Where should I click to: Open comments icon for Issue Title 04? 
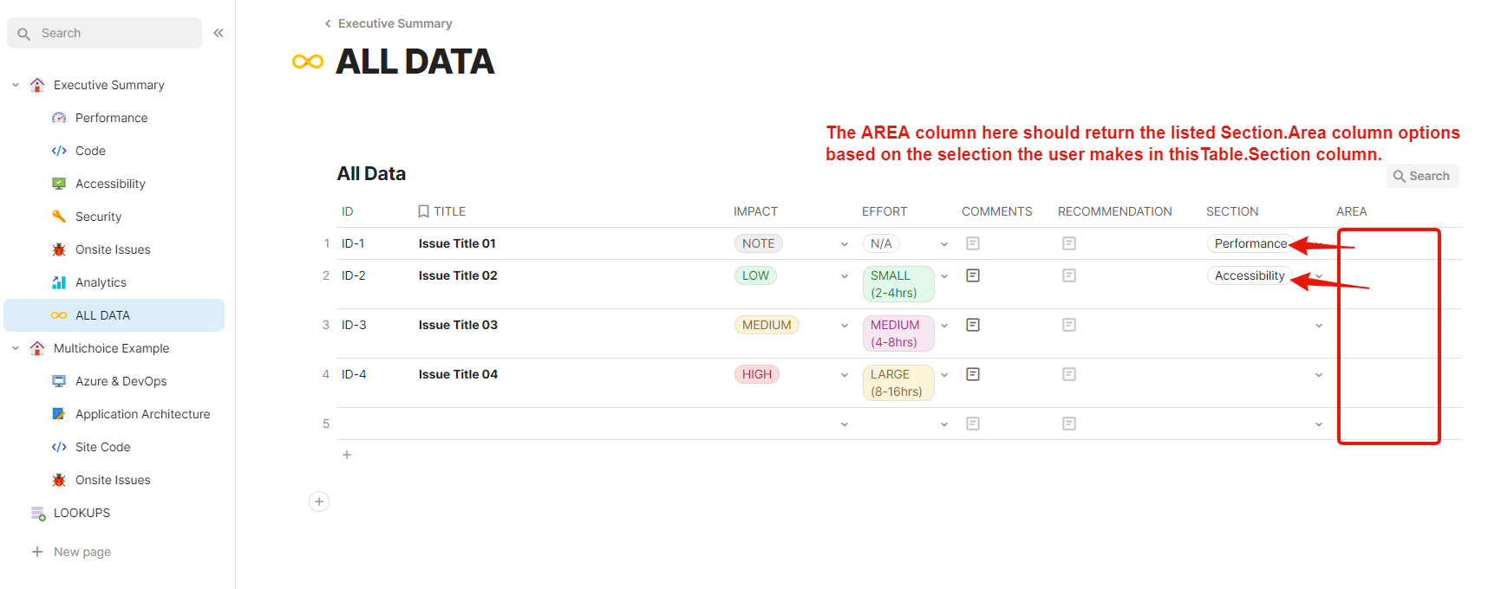coord(973,374)
